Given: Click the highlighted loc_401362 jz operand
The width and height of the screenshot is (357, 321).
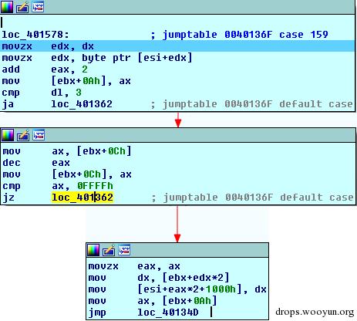Looking at the screenshot, I should 83,198.
